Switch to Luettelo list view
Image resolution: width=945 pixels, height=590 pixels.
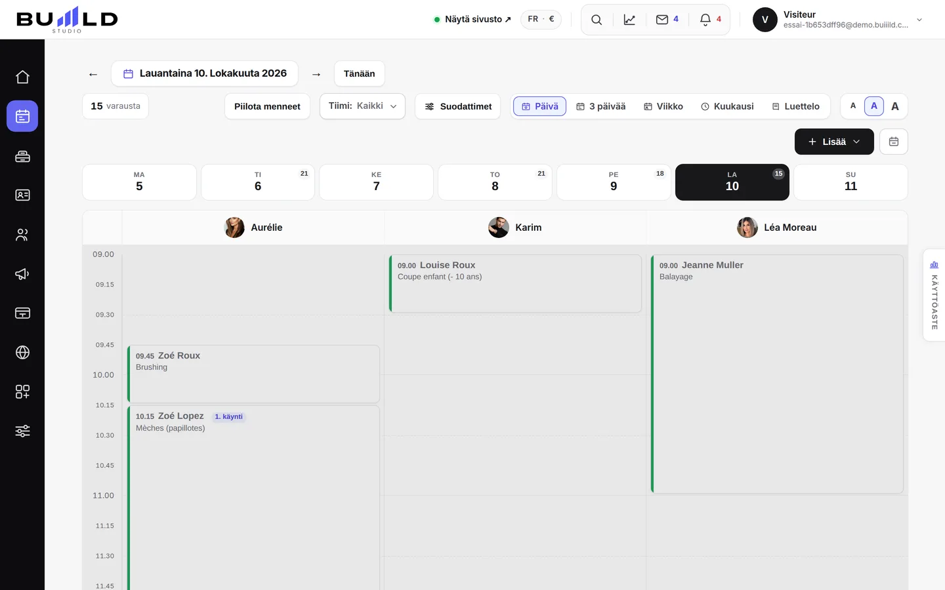pyautogui.click(x=795, y=106)
